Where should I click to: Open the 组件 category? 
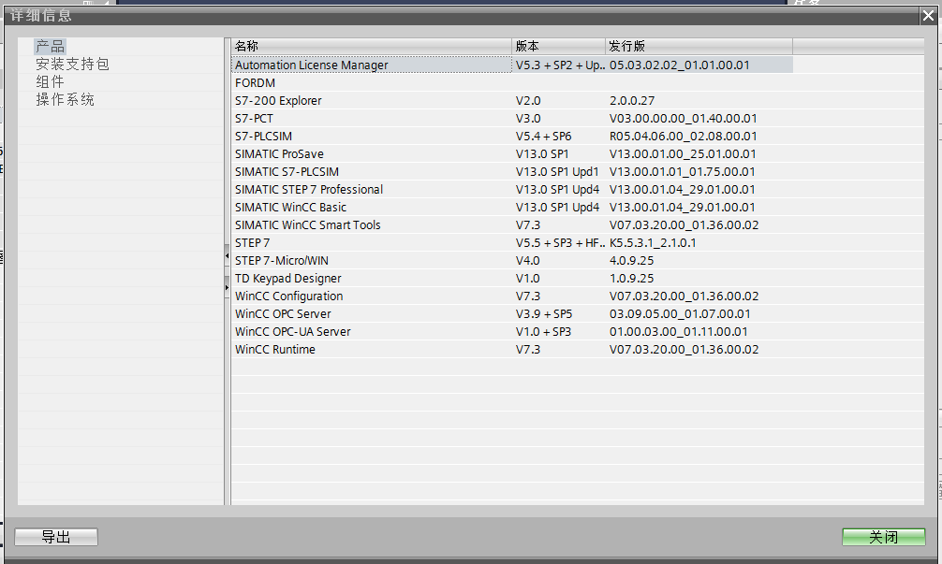tap(50, 81)
